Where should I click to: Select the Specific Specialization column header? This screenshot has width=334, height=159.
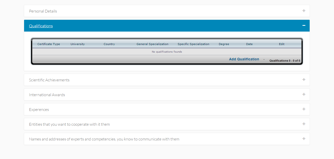pyautogui.click(x=193, y=44)
